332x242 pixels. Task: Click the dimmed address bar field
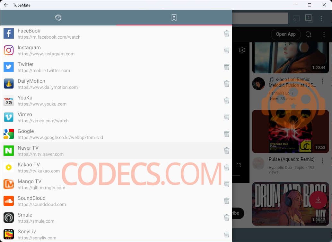click(260, 18)
